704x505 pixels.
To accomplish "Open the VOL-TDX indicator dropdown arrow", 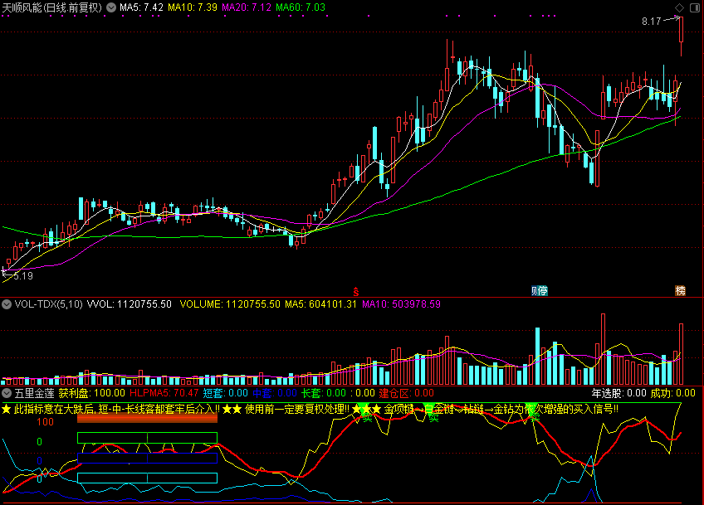I will (7, 304).
